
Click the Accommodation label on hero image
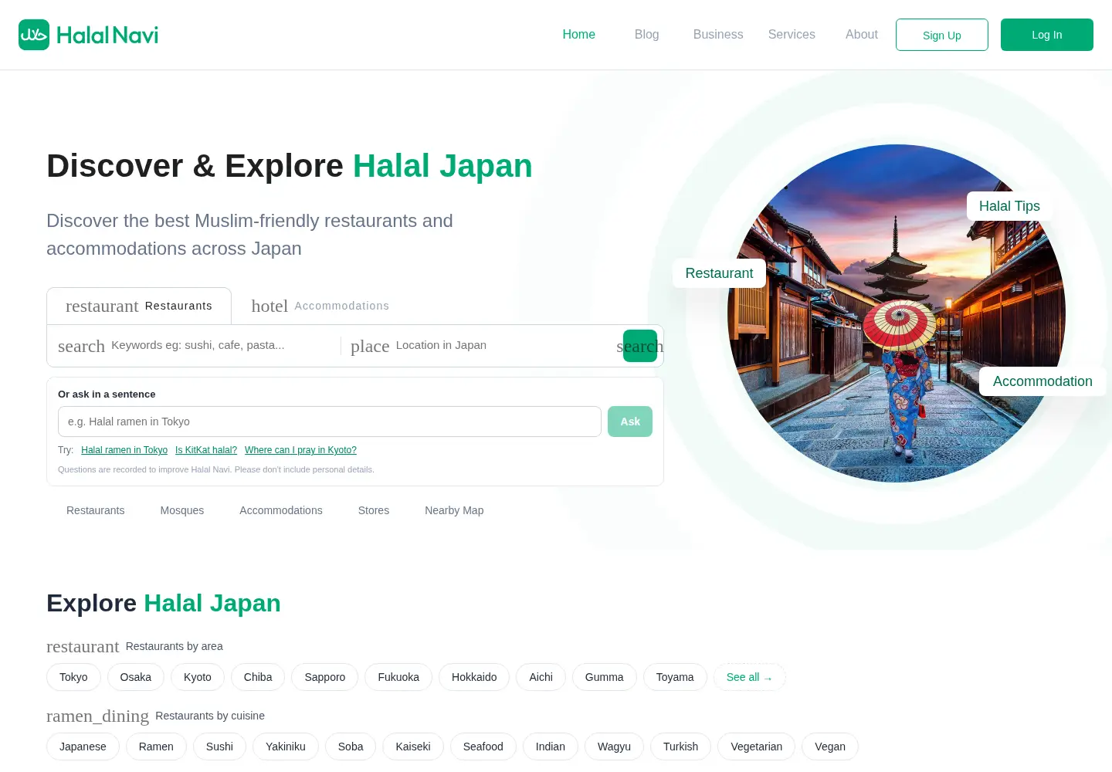click(1042, 381)
